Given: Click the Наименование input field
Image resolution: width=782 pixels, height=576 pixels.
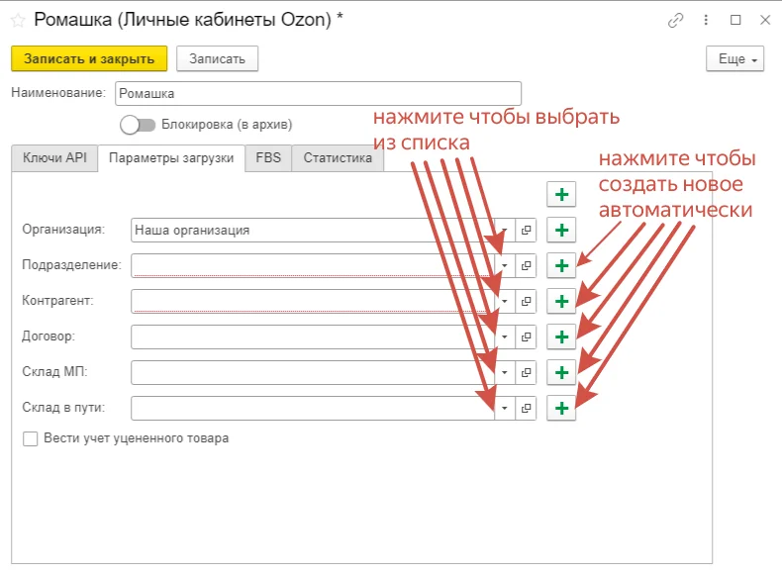Looking at the screenshot, I should pos(317,93).
